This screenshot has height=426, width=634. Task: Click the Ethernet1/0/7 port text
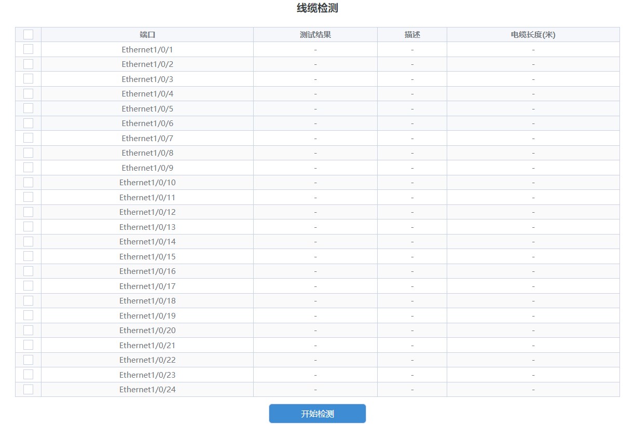point(147,139)
